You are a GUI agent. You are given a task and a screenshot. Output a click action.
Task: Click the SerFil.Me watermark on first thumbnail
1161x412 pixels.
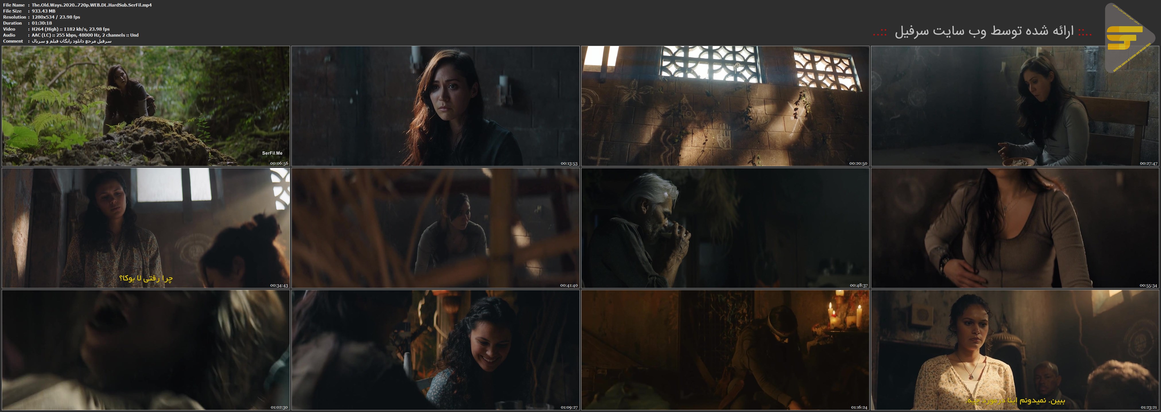tap(272, 153)
